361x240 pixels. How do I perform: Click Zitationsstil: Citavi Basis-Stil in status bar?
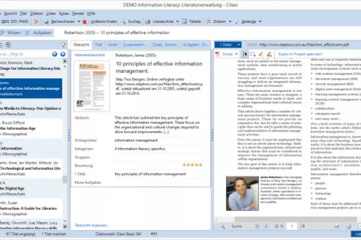coord(118,234)
